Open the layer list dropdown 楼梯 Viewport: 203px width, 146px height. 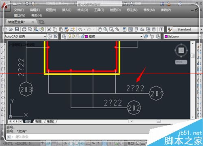[141, 36]
